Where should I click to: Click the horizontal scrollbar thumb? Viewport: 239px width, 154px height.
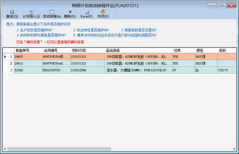click(x=59, y=149)
